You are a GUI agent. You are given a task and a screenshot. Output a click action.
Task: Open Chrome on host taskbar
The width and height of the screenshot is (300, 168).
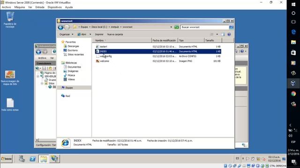pyautogui.click(x=293, y=93)
